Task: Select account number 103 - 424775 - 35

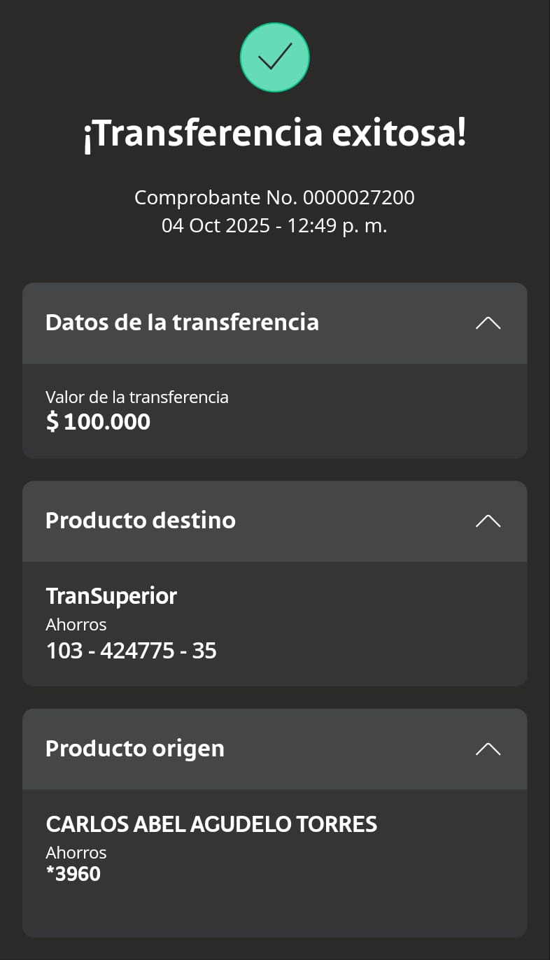Action: (x=132, y=651)
